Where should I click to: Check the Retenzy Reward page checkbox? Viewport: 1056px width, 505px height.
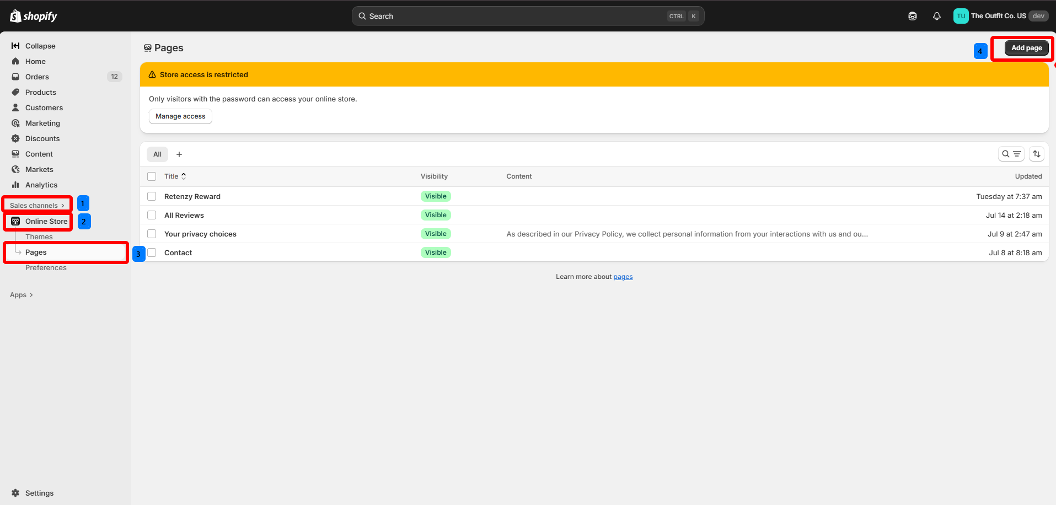coord(152,196)
